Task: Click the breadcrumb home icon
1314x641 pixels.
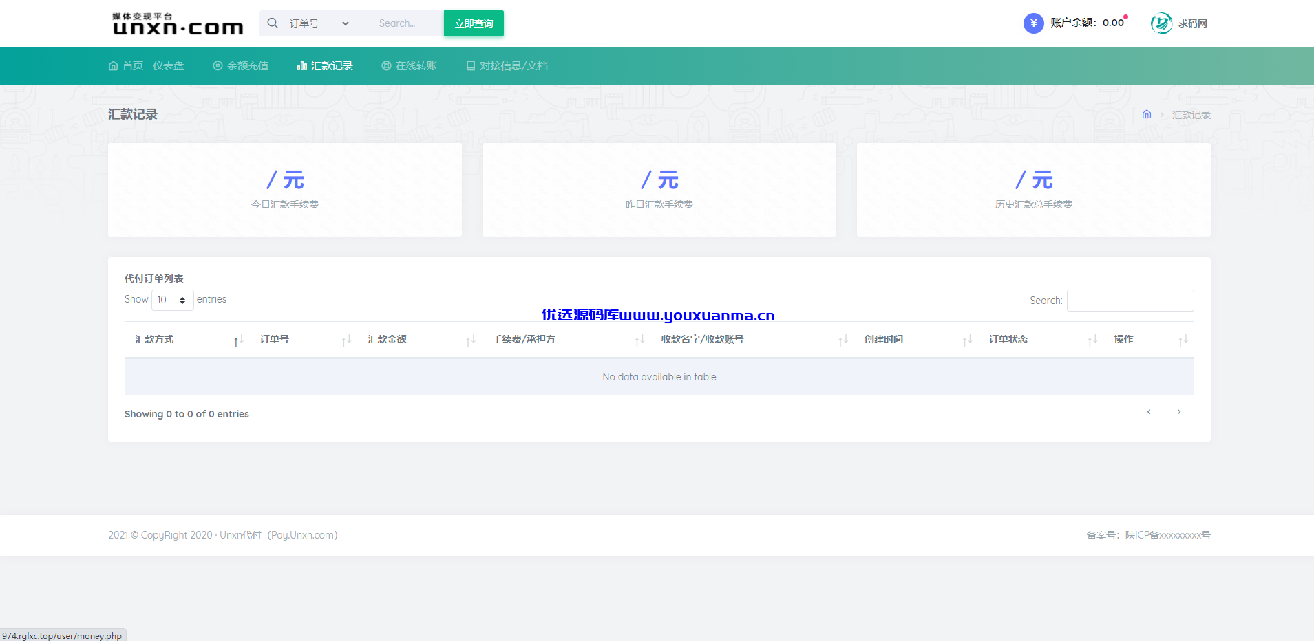Action: click(1147, 114)
